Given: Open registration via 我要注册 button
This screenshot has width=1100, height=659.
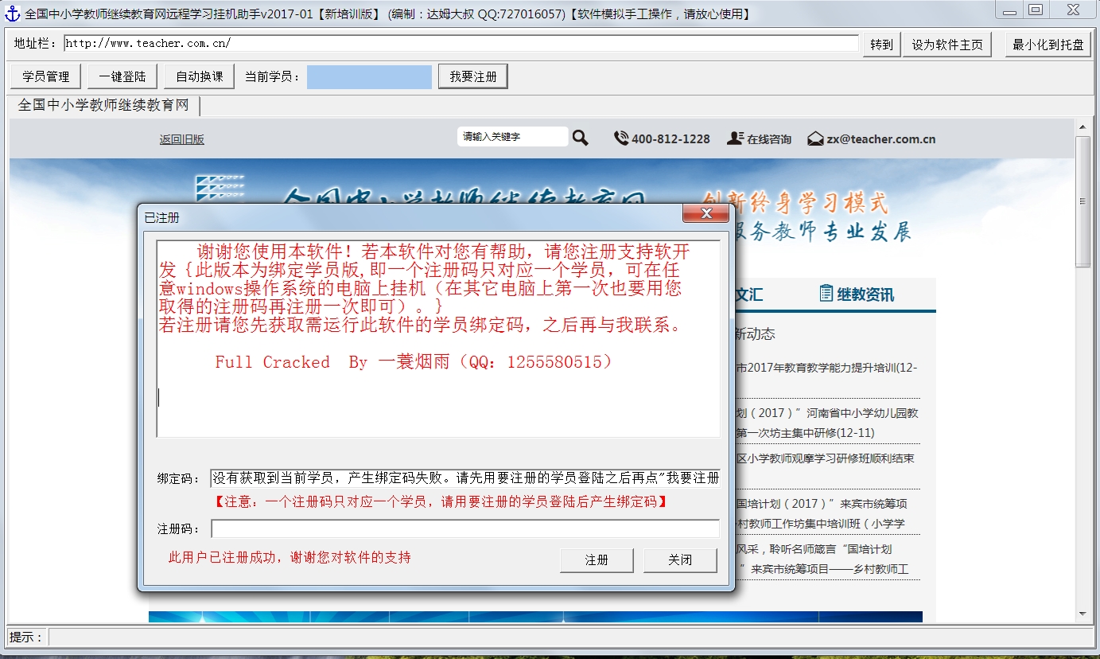Looking at the screenshot, I should (472, 77).
